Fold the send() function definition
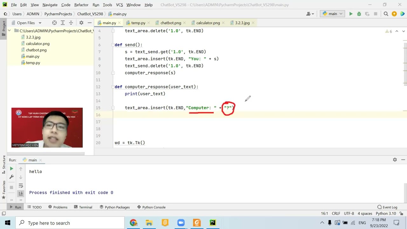407x229 pixels. [113, 45]
